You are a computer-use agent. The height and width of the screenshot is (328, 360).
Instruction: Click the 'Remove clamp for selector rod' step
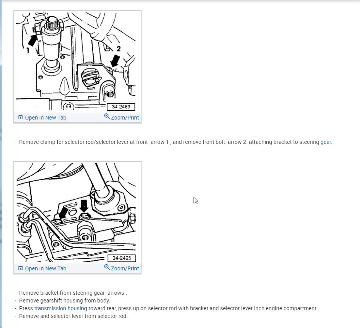click(x=176, y=142)
